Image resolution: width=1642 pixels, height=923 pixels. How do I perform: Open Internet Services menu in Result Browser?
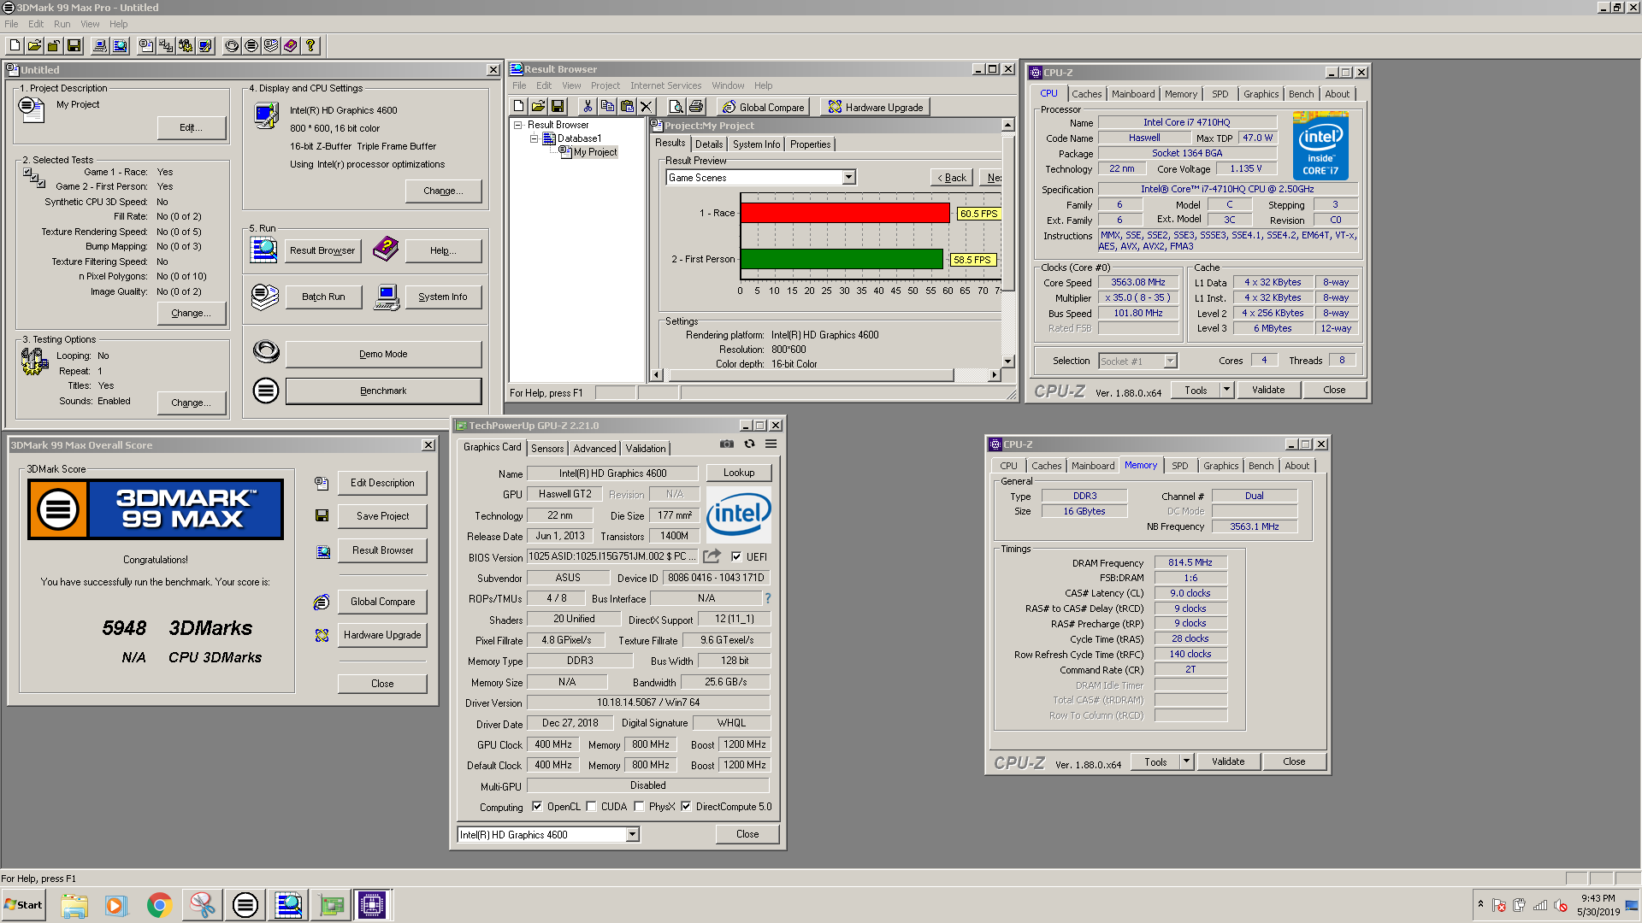[665, 85]
